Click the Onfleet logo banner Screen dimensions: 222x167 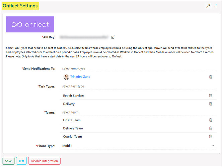click(x=30, y=24)
